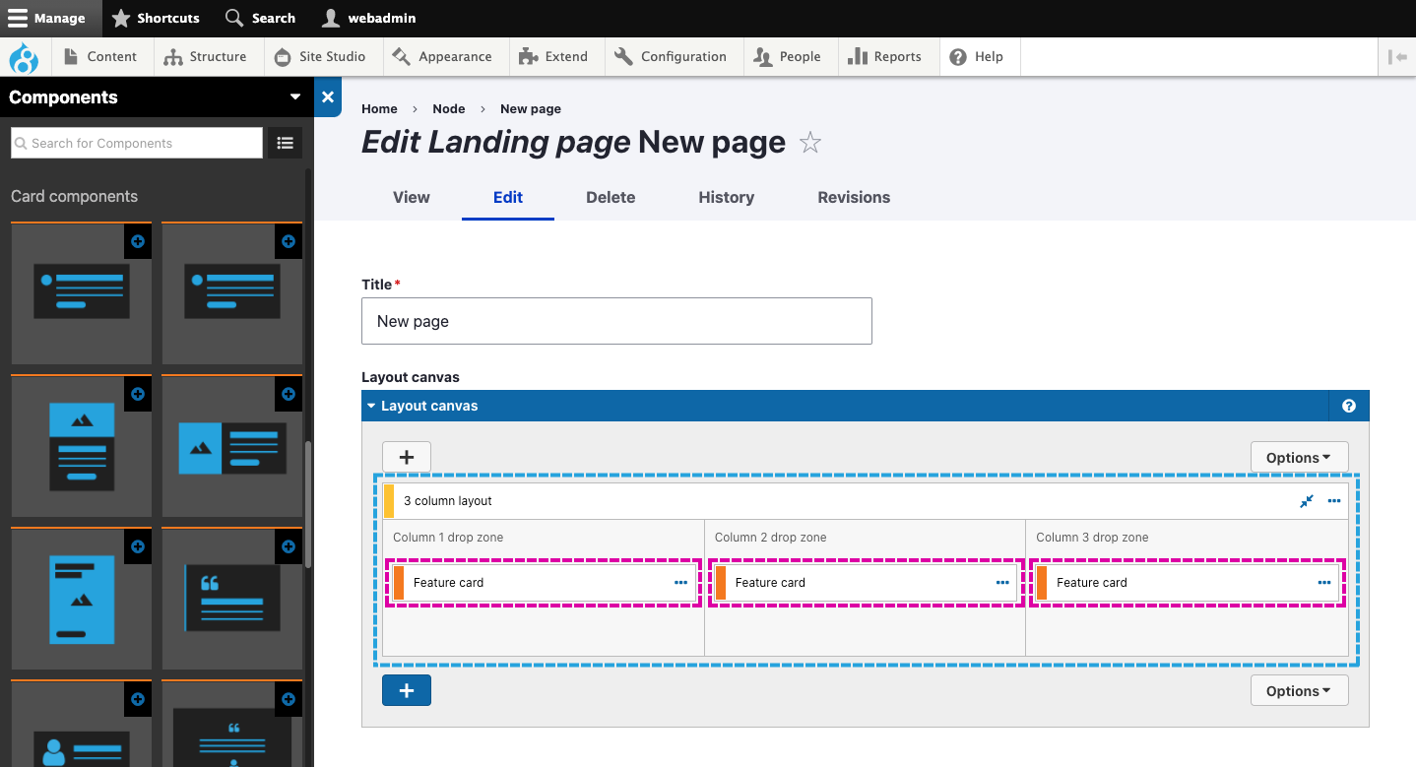
Task: Open the Structure admin menu
Action: (205, 56)
